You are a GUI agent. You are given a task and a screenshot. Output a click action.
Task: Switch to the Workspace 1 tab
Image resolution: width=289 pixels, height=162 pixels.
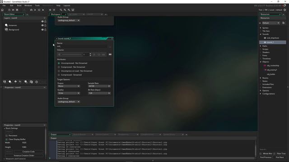tap(56, 14)
